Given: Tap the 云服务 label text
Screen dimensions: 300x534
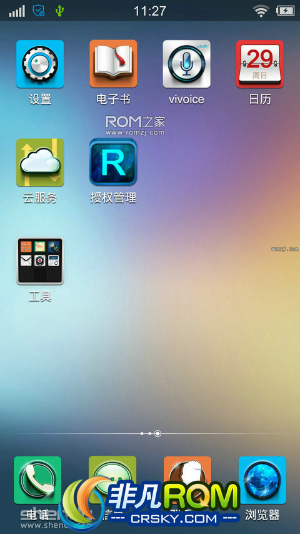Looking at the screenshot, I should coord(40,198).
